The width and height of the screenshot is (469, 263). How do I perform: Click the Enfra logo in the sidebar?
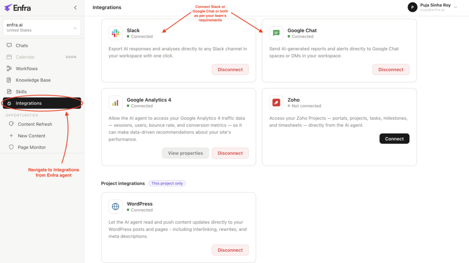[x=17, y=8]
